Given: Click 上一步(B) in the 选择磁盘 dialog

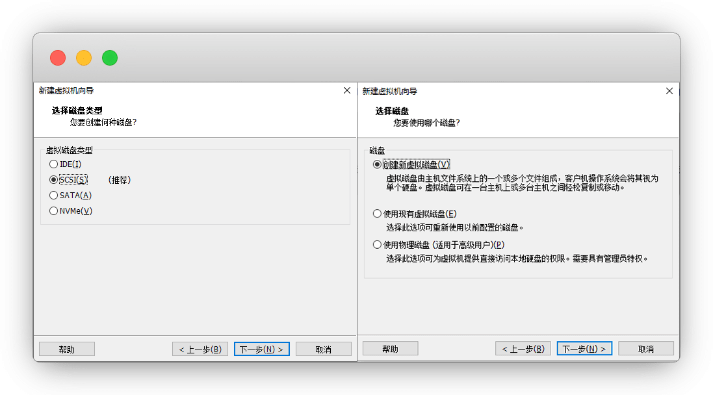Looking at the screenshot, I should [x=523, y=349].
